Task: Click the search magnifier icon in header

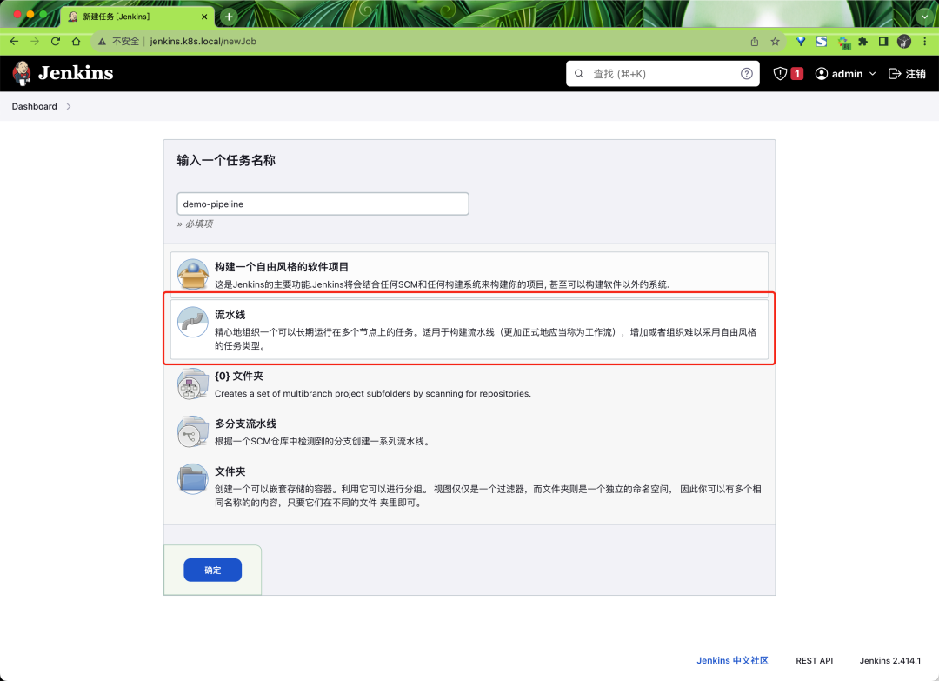Action: [x=579, y=74]
